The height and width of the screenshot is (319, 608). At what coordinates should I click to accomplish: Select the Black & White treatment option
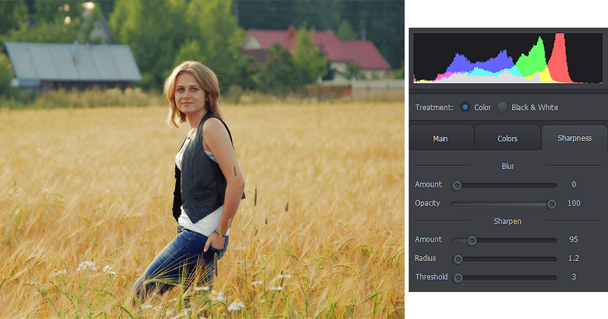[502, 107]
